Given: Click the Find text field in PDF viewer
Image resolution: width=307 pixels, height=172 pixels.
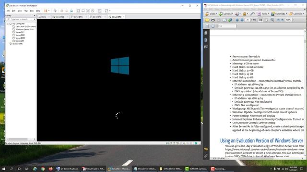Looking at the screenshot, I should (226, 26).
